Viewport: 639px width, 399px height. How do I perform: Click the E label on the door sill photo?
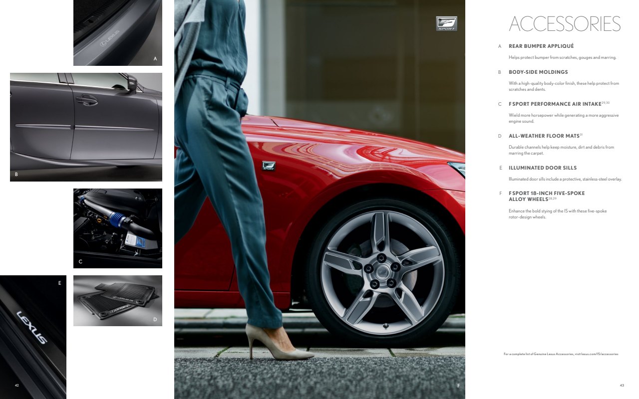pos(59,283)
